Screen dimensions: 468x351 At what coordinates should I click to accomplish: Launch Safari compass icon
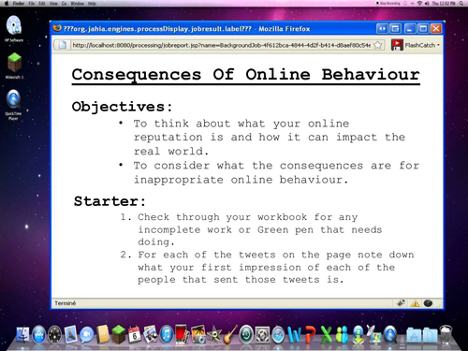click(278, 335)
